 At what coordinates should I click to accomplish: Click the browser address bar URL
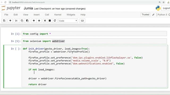click(28, 2)
